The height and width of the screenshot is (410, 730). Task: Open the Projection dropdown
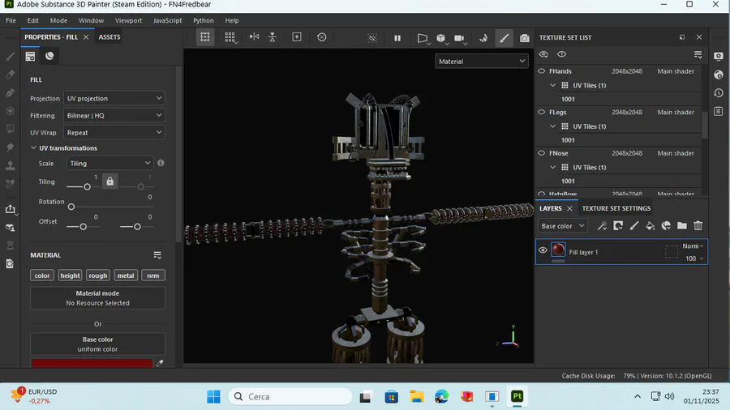[114, 98]
